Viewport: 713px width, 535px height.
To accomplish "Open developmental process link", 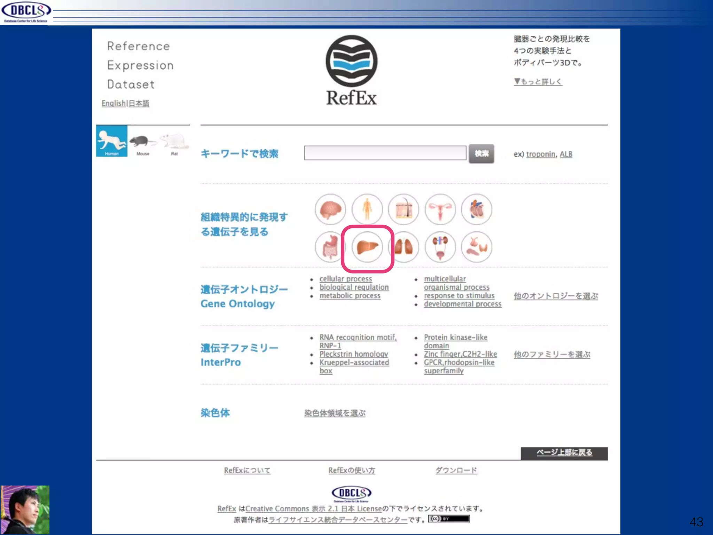I will click(x=462, y=304).
